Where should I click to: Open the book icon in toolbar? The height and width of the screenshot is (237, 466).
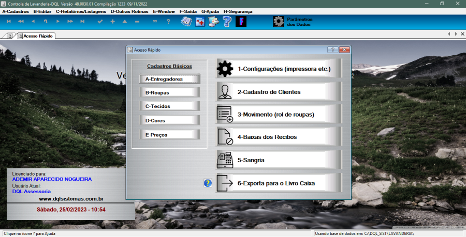(186, 21)
